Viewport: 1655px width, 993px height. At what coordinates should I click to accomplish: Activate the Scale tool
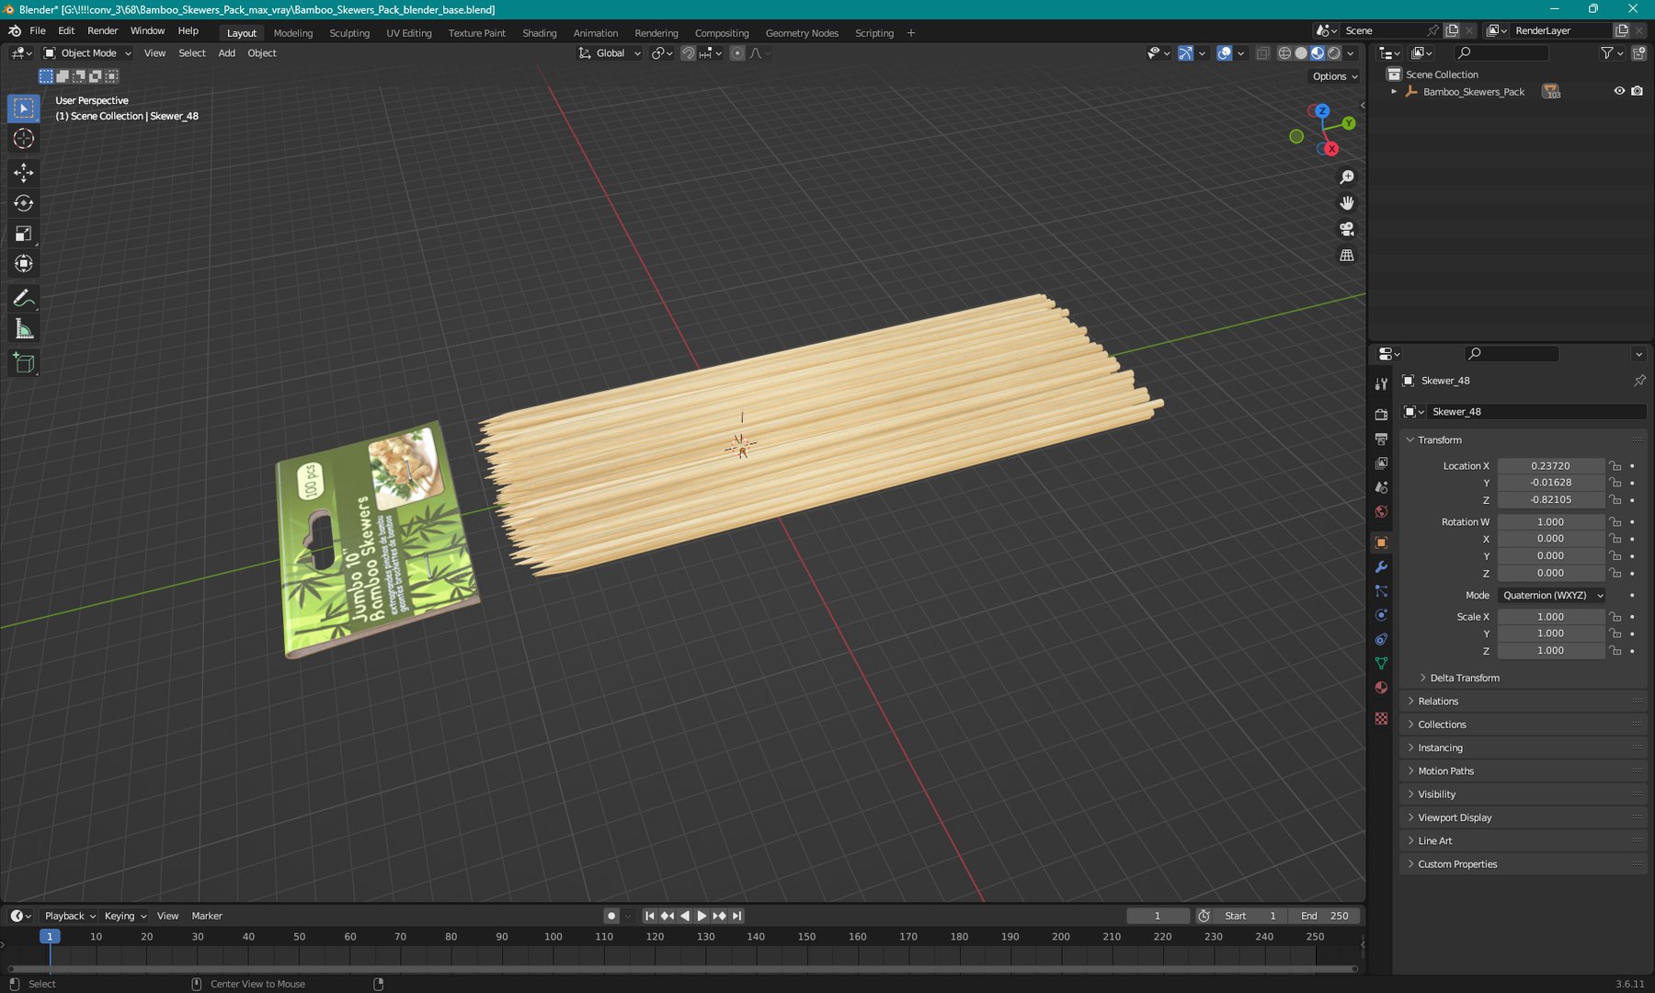pyautogui.click(x=24, y=234)
